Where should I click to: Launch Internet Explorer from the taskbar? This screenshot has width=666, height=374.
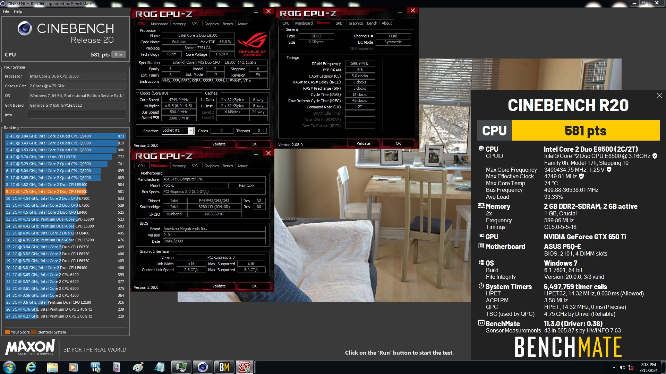click(31, 367)
